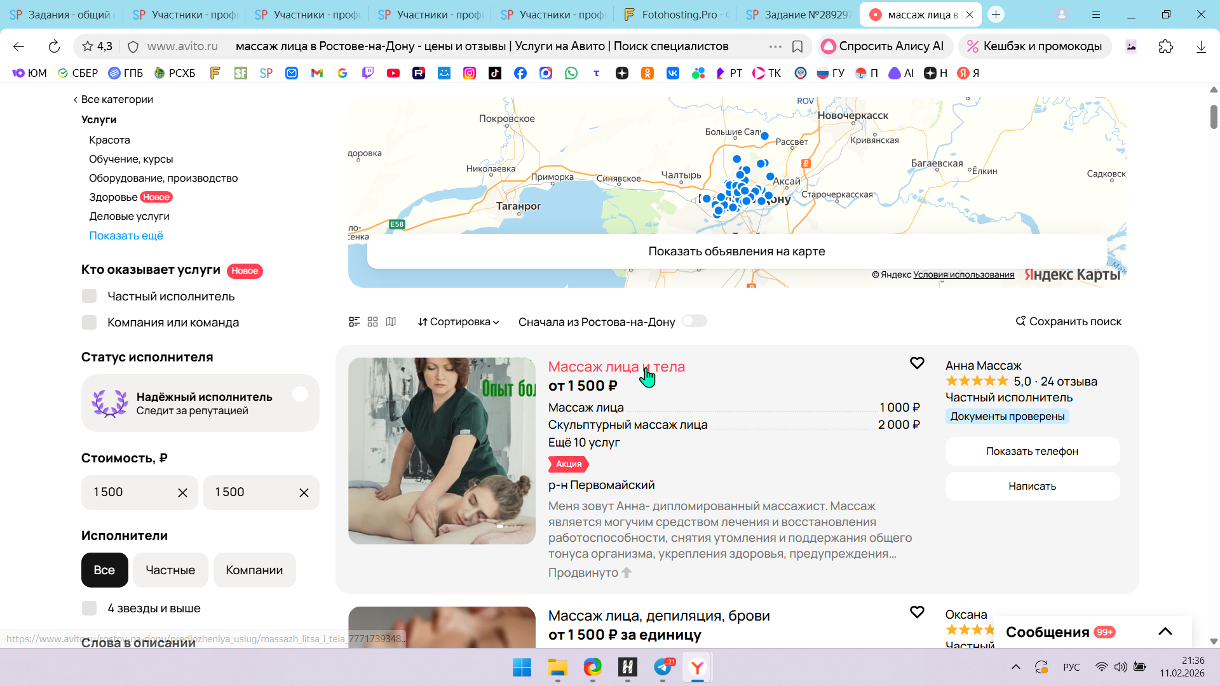This screenshot has height=686, width=1220.
Task: Click Показать телефон button
Action: point(1032,452)
